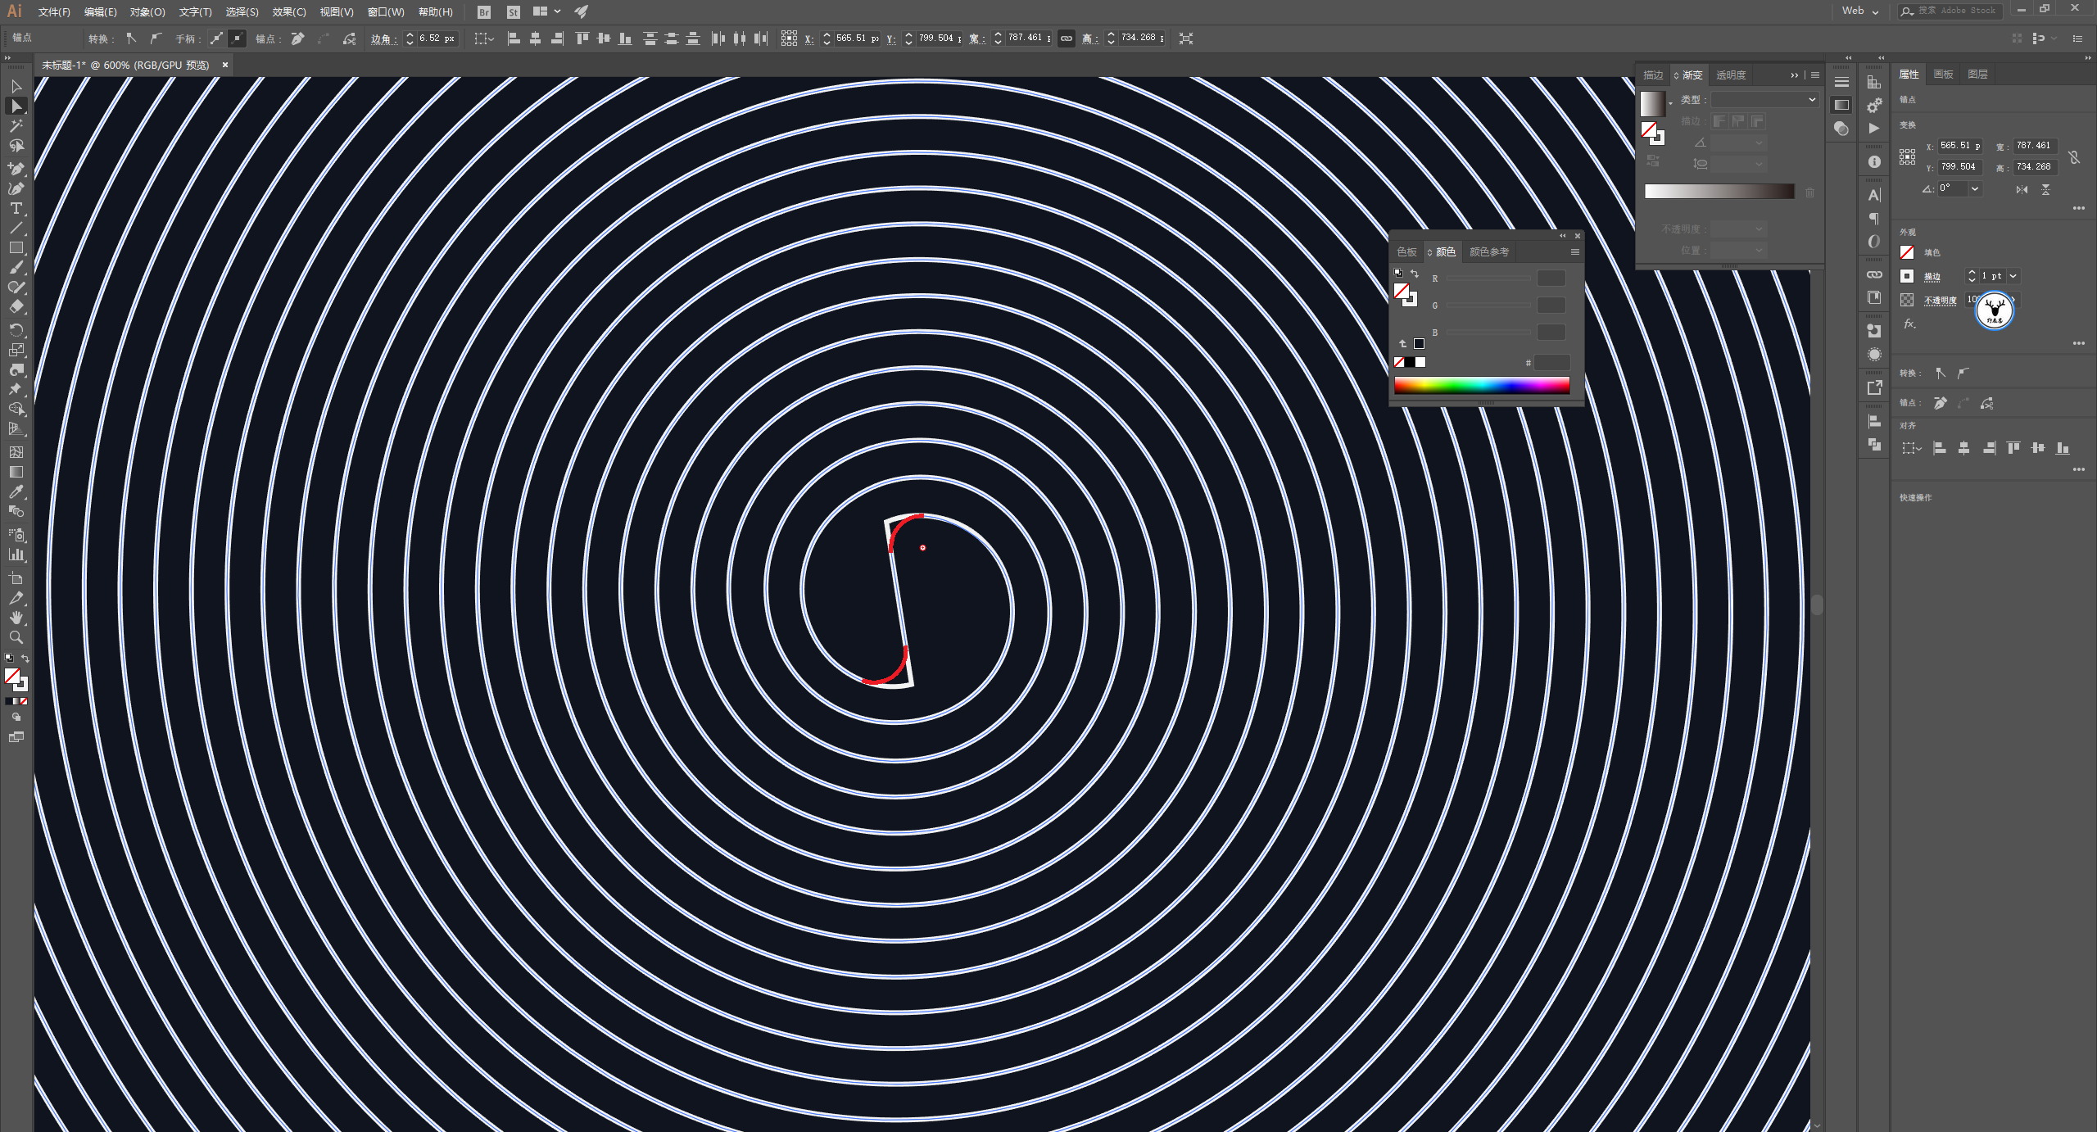The width and height of the screenshot is (2097, 1132).
Task: Pick a color from the spectrum bar
Action: pos(1481,385)
